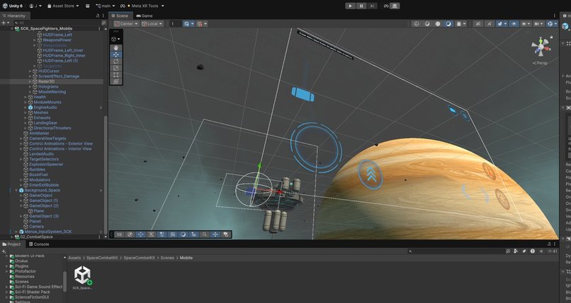This screenshot has height=303, width=571.
Task: Open the Hierarchy add (+) dropdown
Action: coord(6,23)
